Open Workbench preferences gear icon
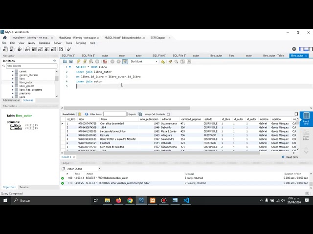This screenshot has height=234, width=313. click(294, 49)
